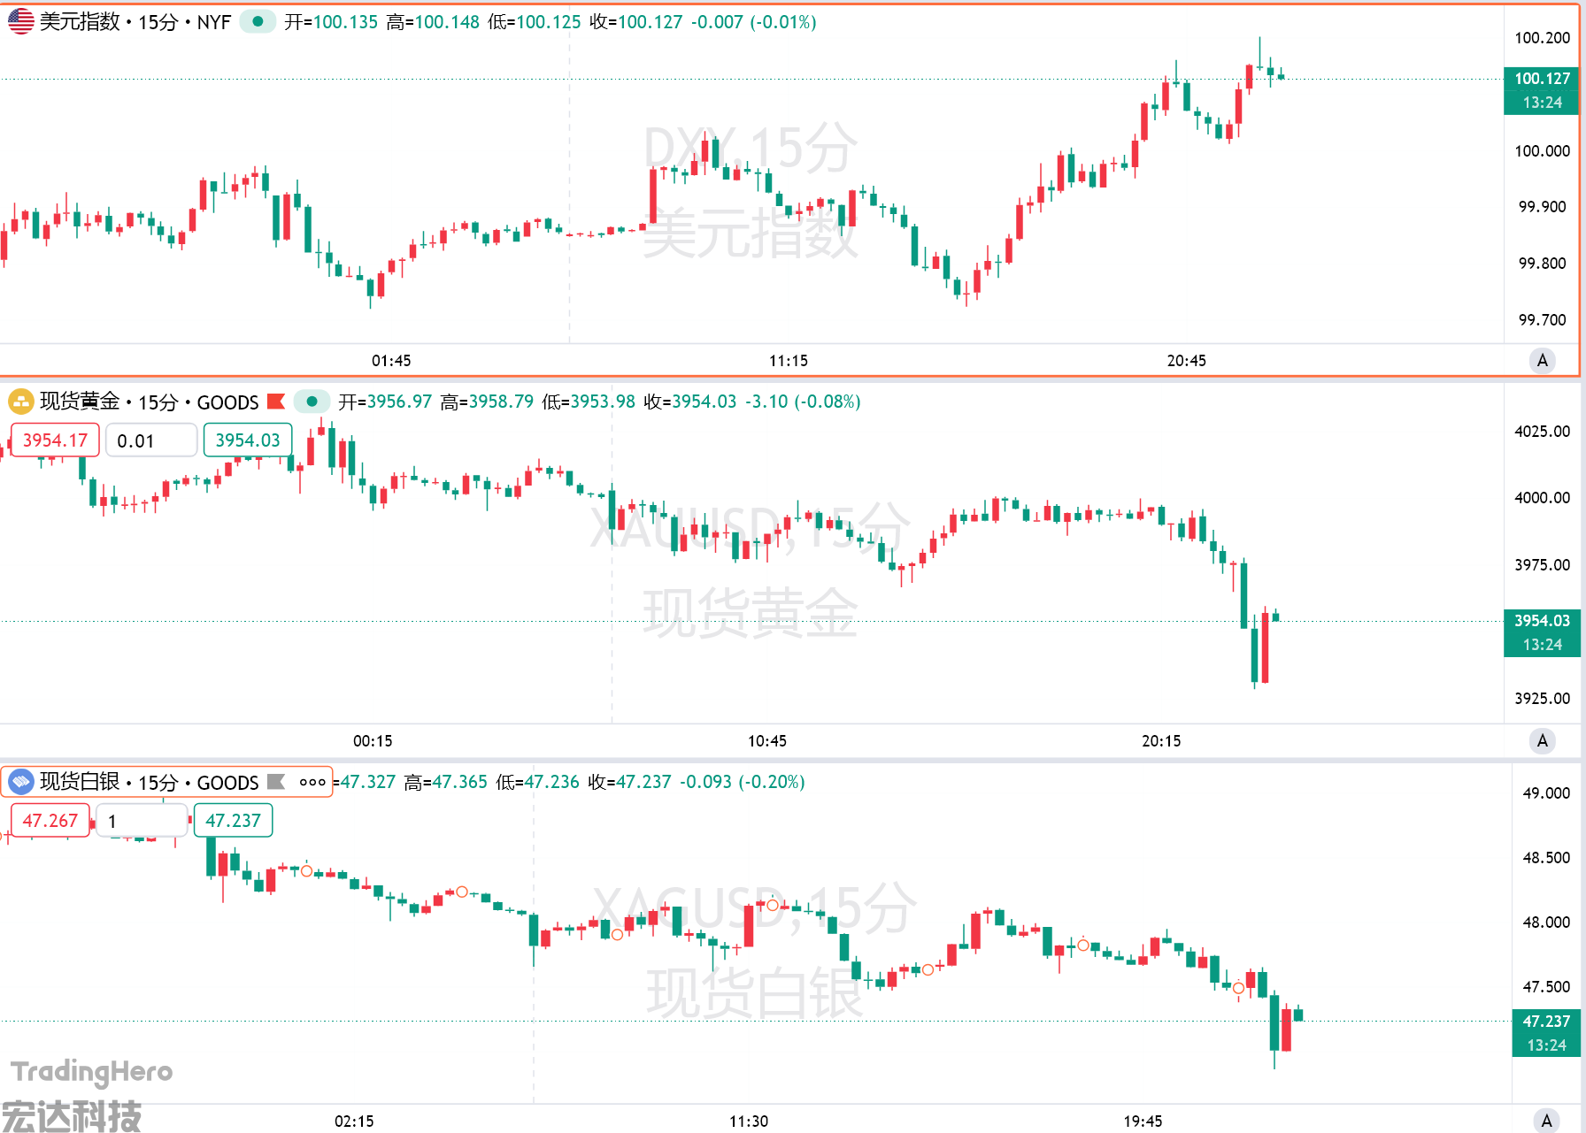Click the silver sell price 47.267 button
The image size is (1586, 1133).
tap(50, 821)
